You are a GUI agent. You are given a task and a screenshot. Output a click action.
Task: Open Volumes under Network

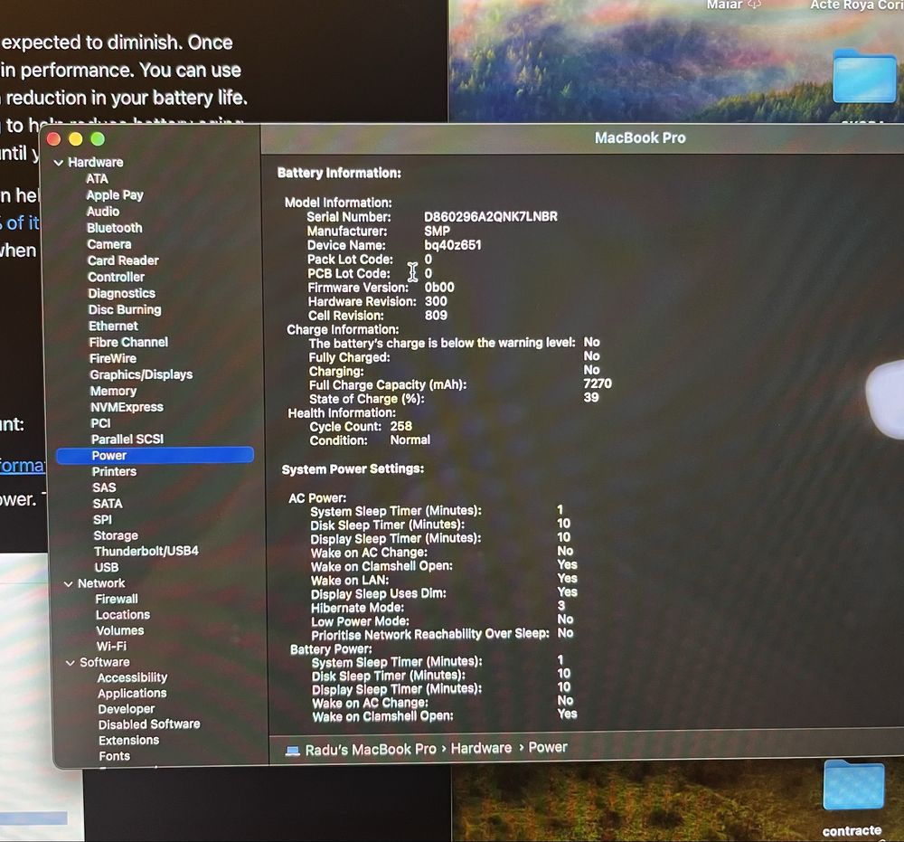pos(120,631)
